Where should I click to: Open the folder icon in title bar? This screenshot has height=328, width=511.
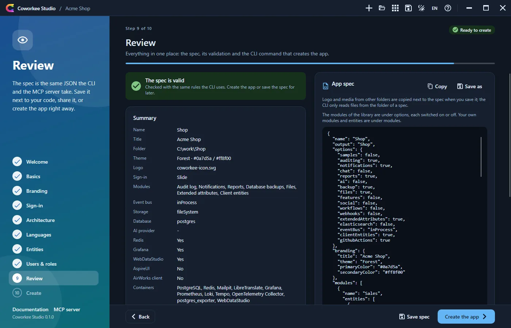click(x=382, y=8)
